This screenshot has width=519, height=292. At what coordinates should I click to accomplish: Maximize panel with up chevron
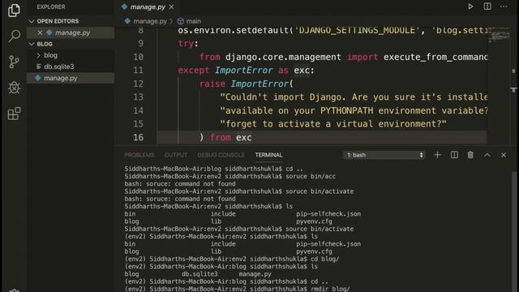click(x=487, y=155)
